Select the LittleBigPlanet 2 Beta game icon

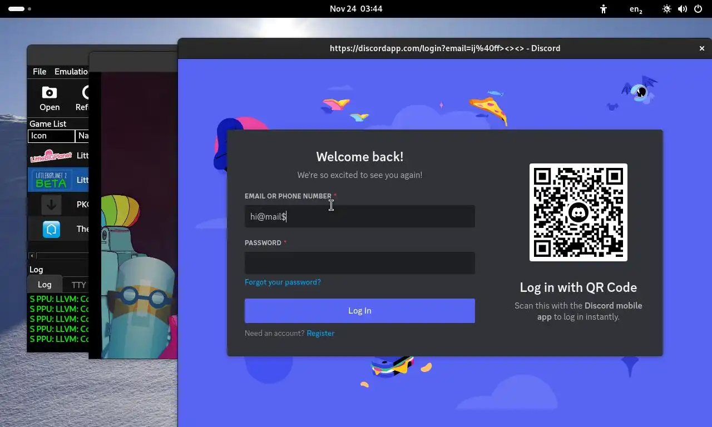(x=51, y=180)
